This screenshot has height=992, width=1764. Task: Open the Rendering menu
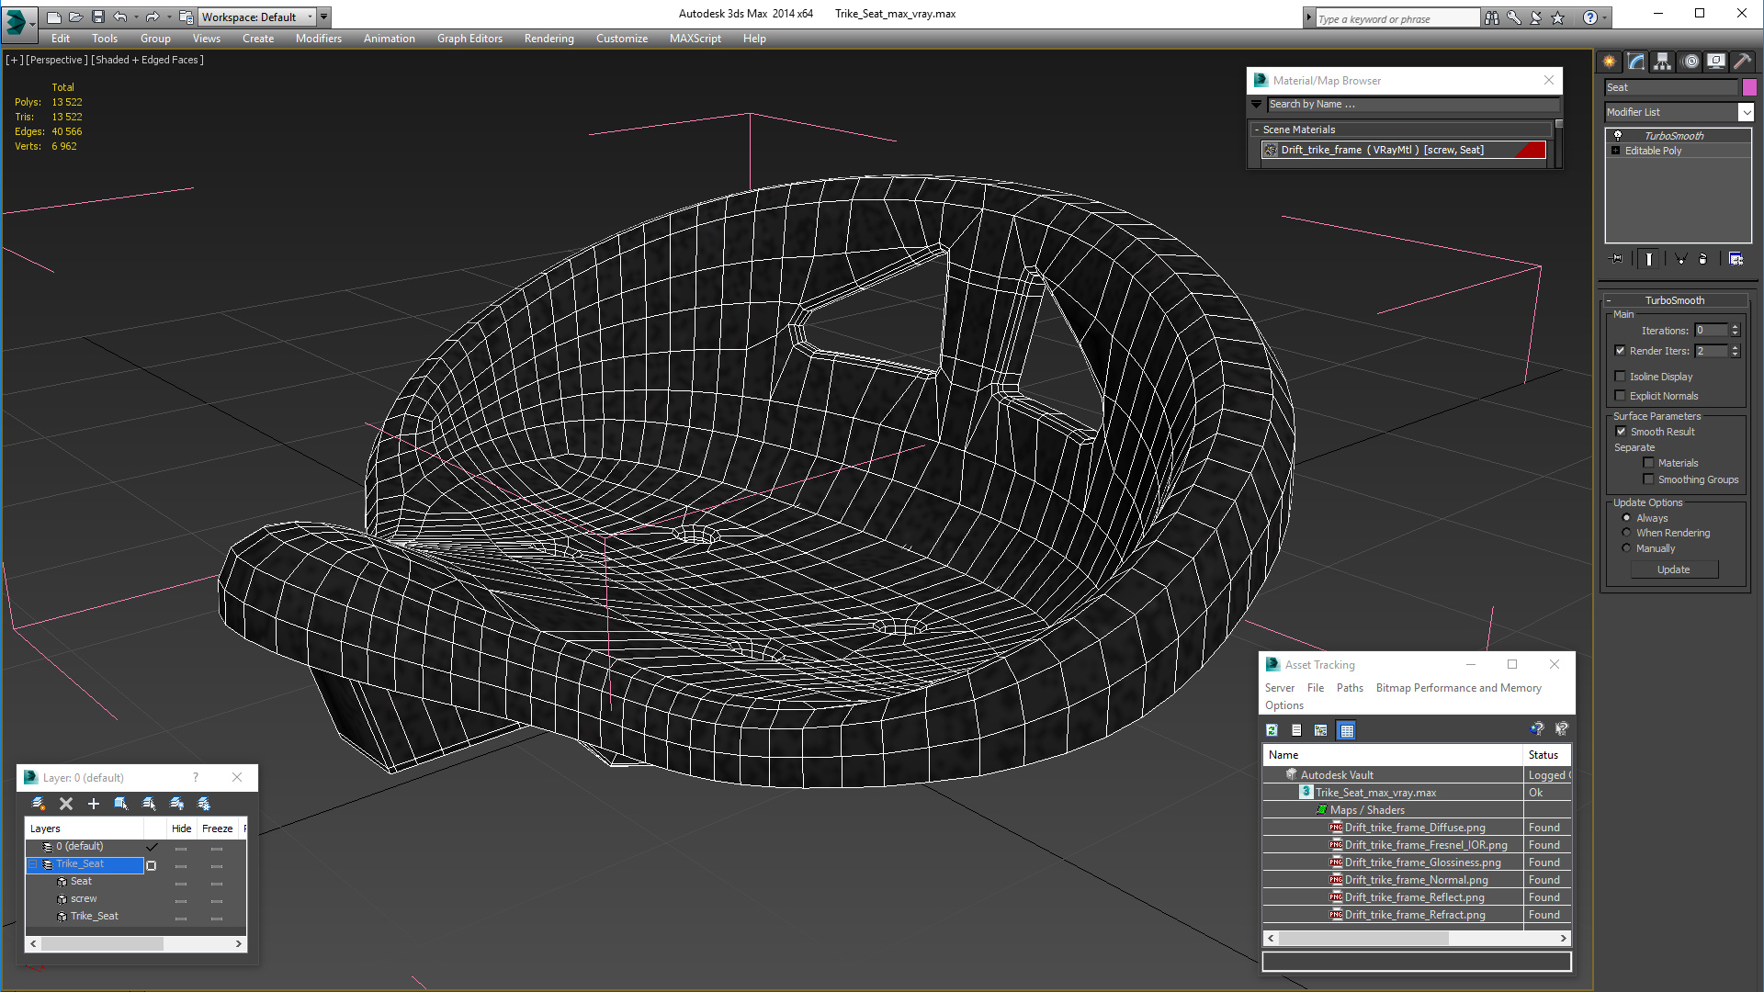548,39
